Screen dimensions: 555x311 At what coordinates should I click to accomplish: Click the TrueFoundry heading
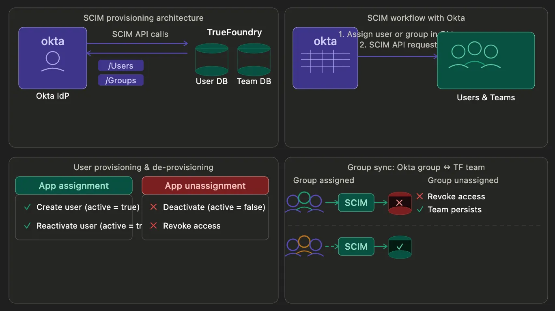point(234,32)
